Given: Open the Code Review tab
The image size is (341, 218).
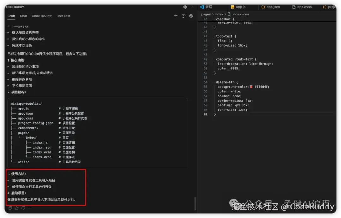Looking at the screenshot, I should coord(42,16).
